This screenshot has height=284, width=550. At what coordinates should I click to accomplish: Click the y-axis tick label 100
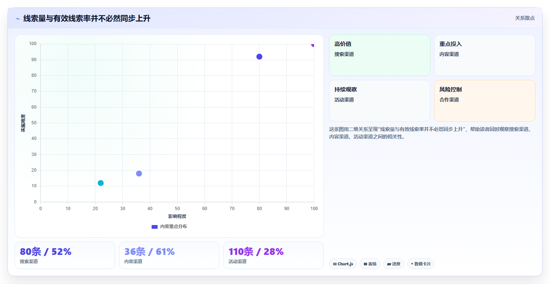33,44
